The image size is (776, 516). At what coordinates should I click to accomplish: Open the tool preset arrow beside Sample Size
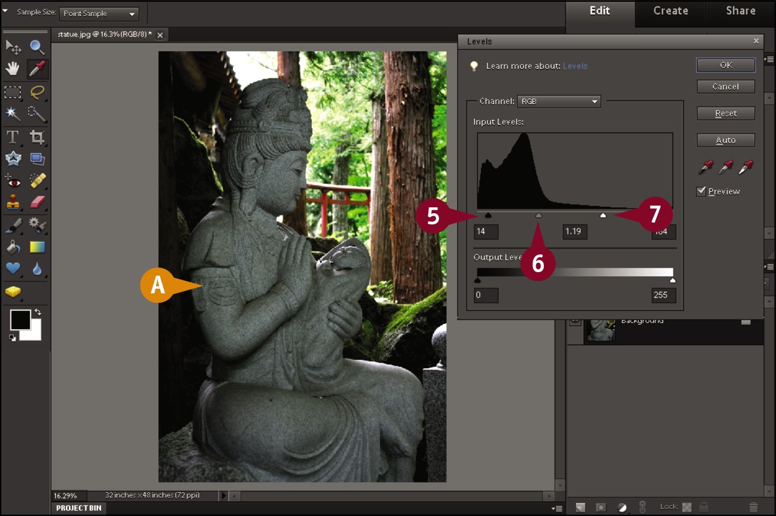coord(5,11)
